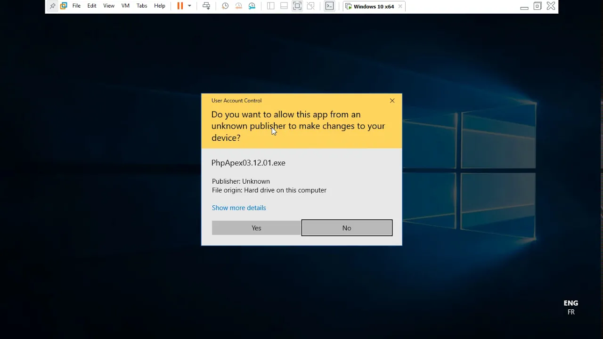Open the View menu

(109, 6)
